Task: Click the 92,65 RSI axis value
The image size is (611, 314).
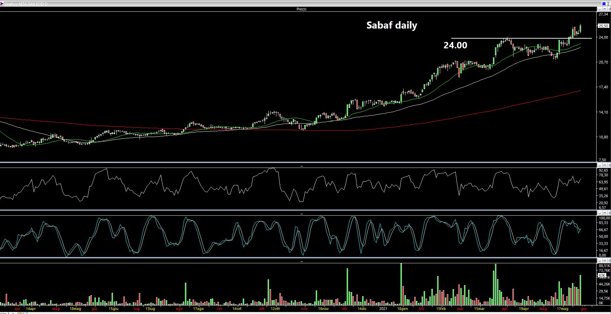Action: tap(604, 170)
